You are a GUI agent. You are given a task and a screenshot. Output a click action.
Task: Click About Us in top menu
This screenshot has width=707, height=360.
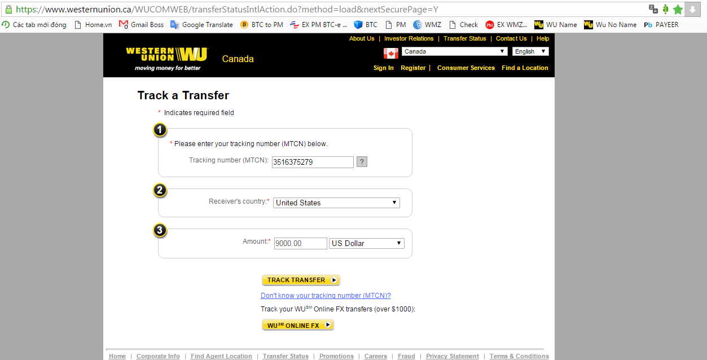pos(362,38)
